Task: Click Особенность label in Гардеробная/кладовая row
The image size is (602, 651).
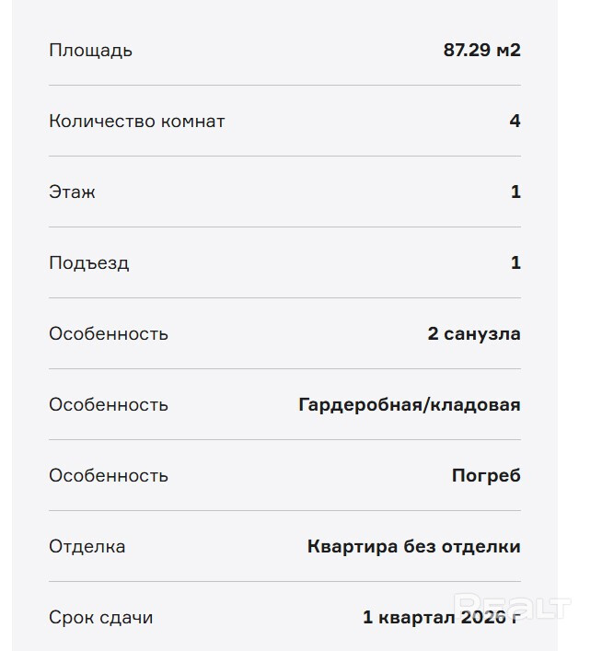Action: pyautogui.click(x=108, y=405)
